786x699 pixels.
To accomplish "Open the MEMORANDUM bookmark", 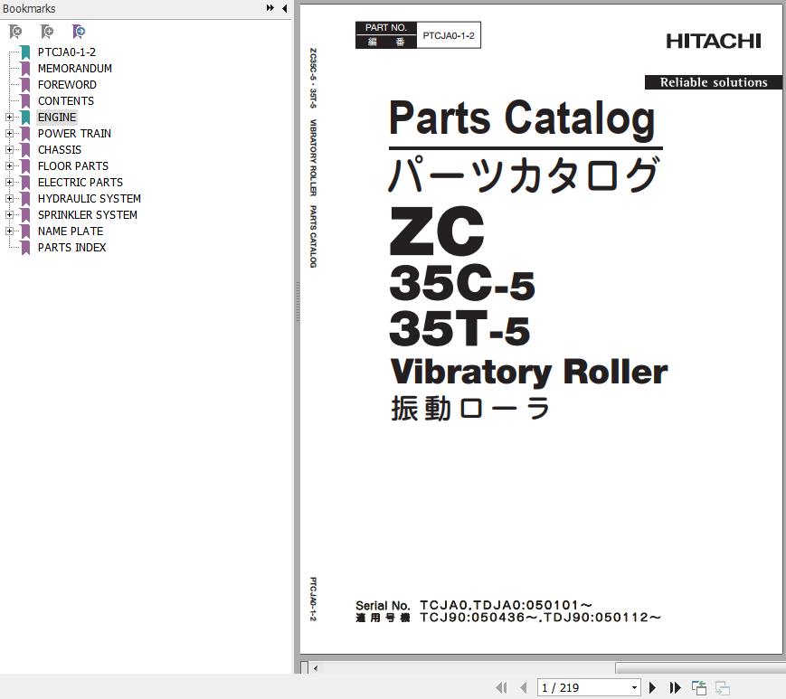I will coord(75,68).
